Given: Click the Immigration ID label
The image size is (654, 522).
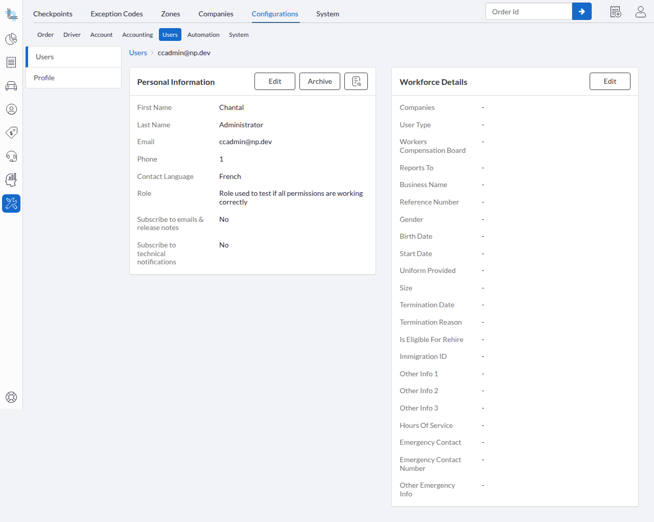Looking at the screenshot, I should click(423, 356).
